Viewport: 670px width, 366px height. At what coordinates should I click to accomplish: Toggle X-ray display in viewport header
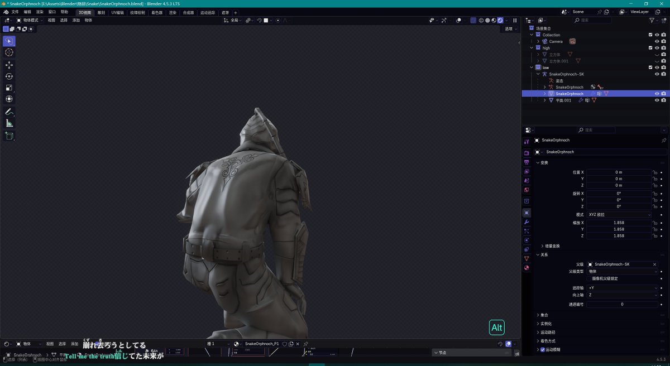tap(473, 20)
